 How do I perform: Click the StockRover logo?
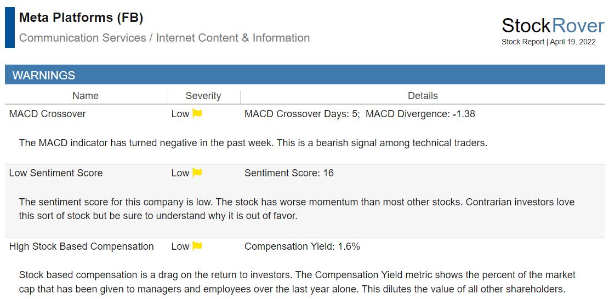coord(553,26)
